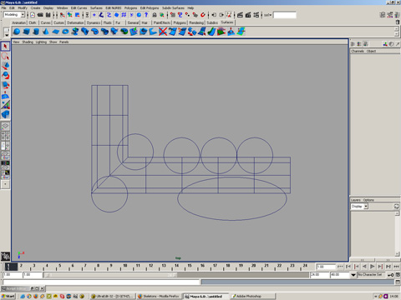Toggle construction history on/off icon
Screen dimensions: 401x300
229,15
